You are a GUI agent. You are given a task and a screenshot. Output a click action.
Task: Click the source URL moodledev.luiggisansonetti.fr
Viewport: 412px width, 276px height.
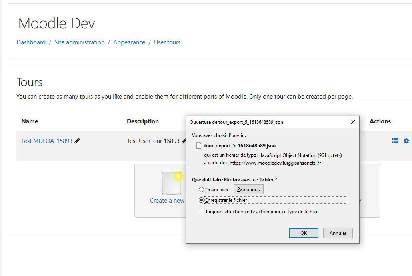[275, 163]
